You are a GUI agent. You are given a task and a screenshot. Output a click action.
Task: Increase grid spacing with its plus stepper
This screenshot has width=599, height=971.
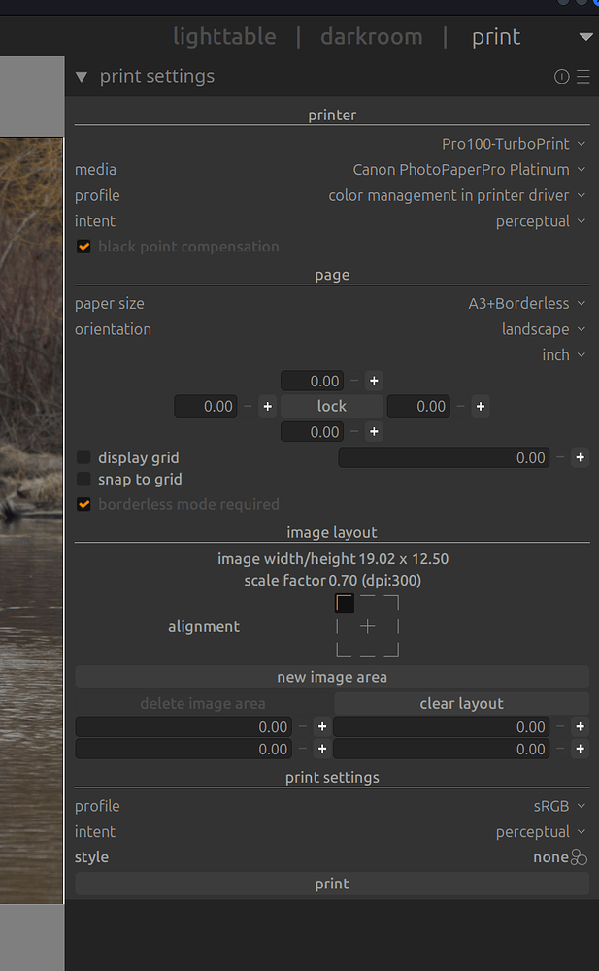[x=580, y=456]
